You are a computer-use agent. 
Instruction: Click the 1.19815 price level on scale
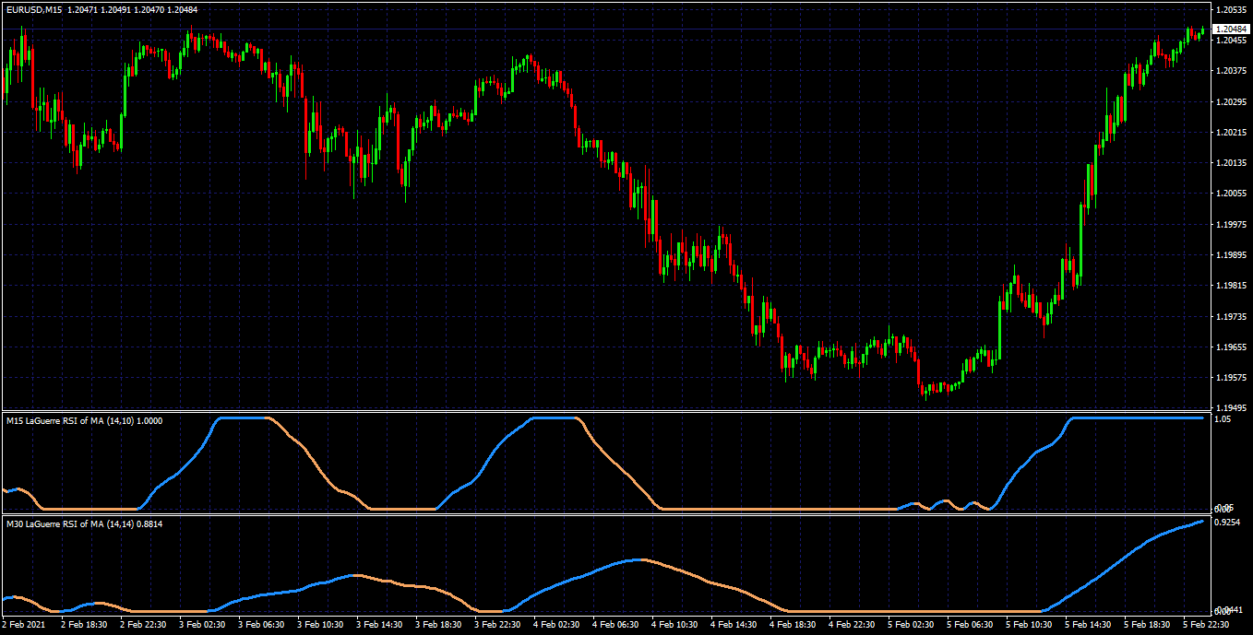tap(1232, 286)
